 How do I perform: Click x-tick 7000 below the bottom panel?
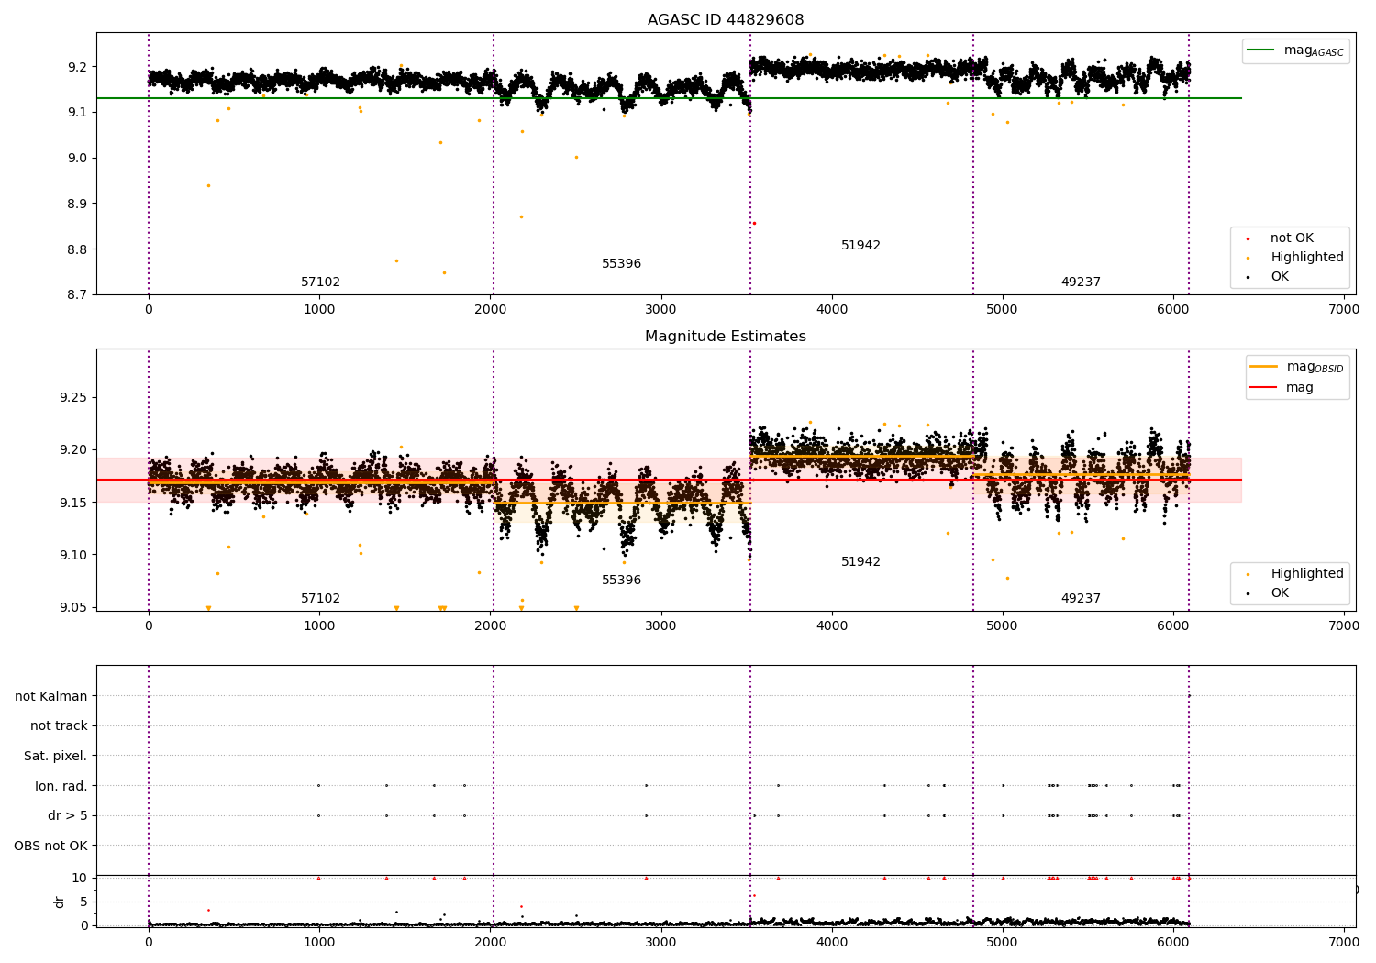1343,942
